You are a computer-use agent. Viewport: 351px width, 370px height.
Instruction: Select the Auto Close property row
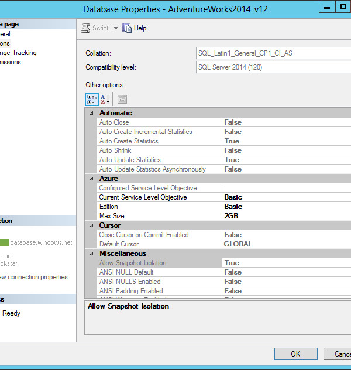pyautogui.click(x=224, y=122)
